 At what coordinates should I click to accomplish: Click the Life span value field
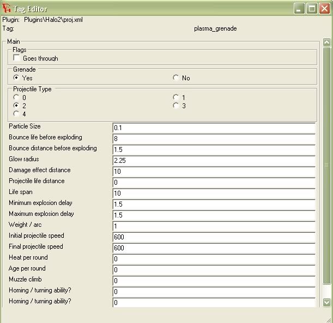214,193
